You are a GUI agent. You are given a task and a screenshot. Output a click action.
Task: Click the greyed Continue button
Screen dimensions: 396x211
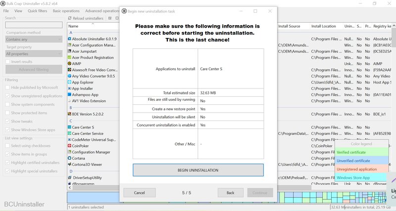point(260,193)
